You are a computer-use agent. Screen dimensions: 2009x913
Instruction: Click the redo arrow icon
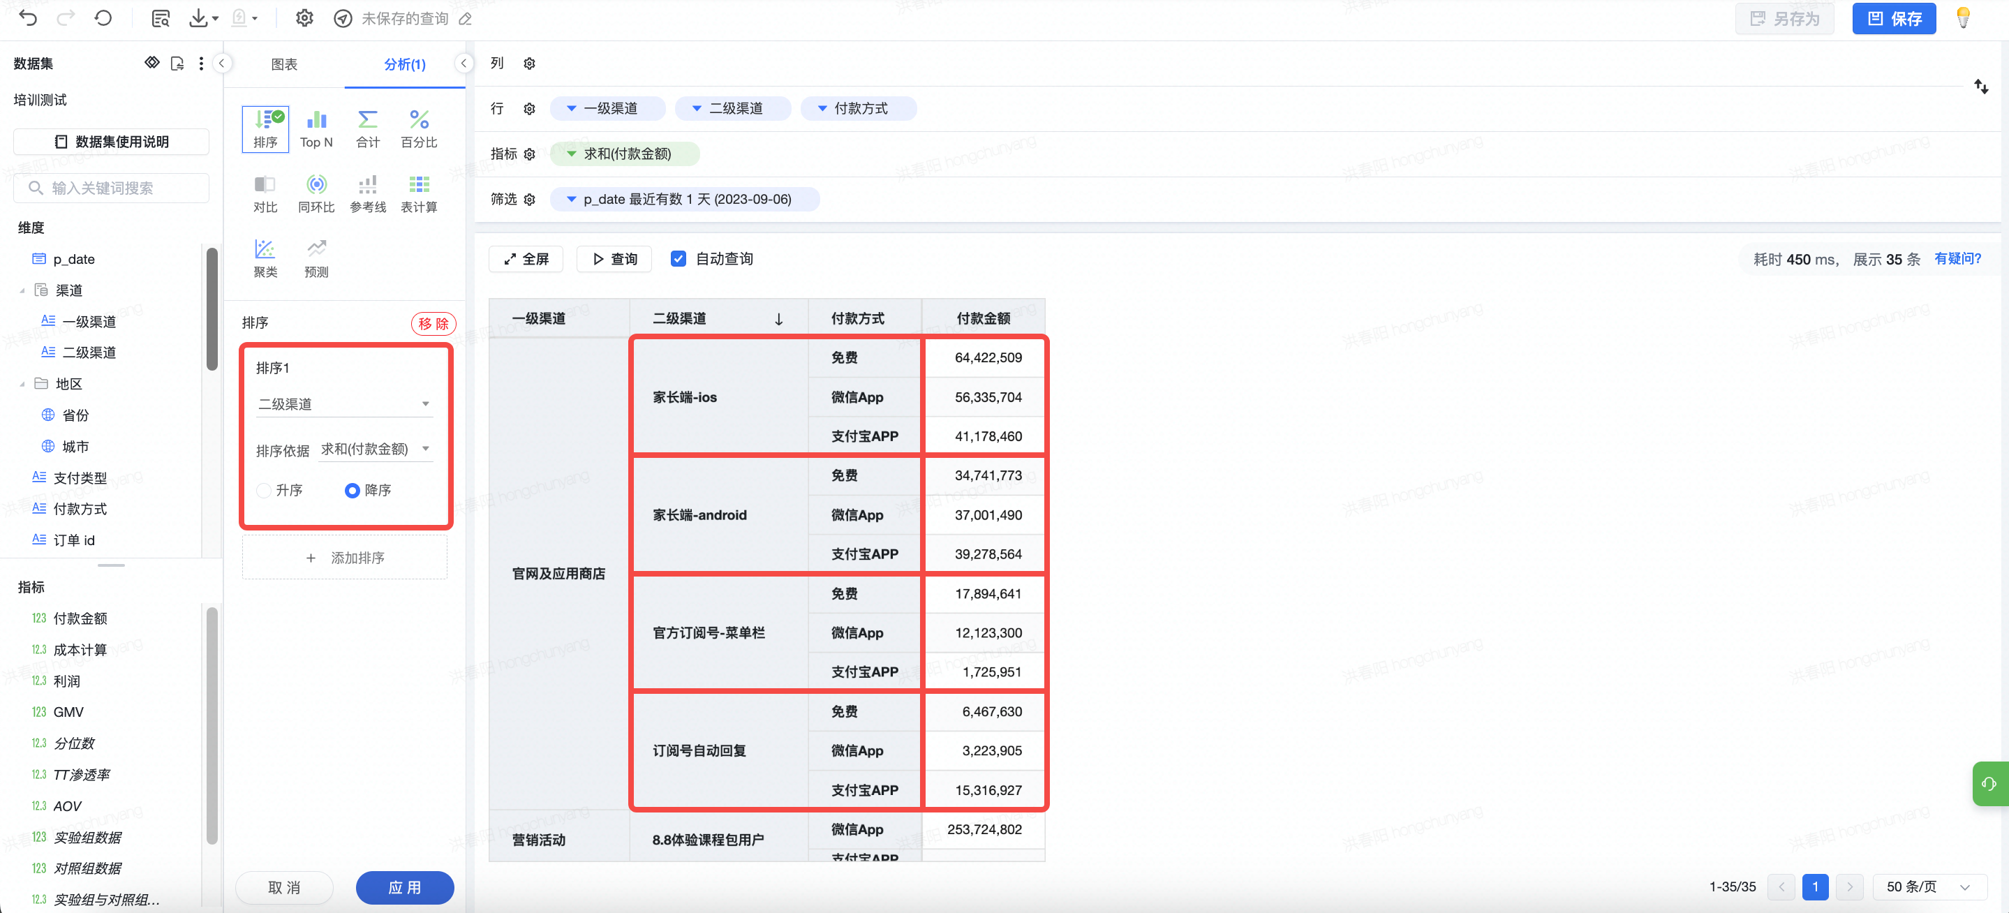tap(66, 18)
